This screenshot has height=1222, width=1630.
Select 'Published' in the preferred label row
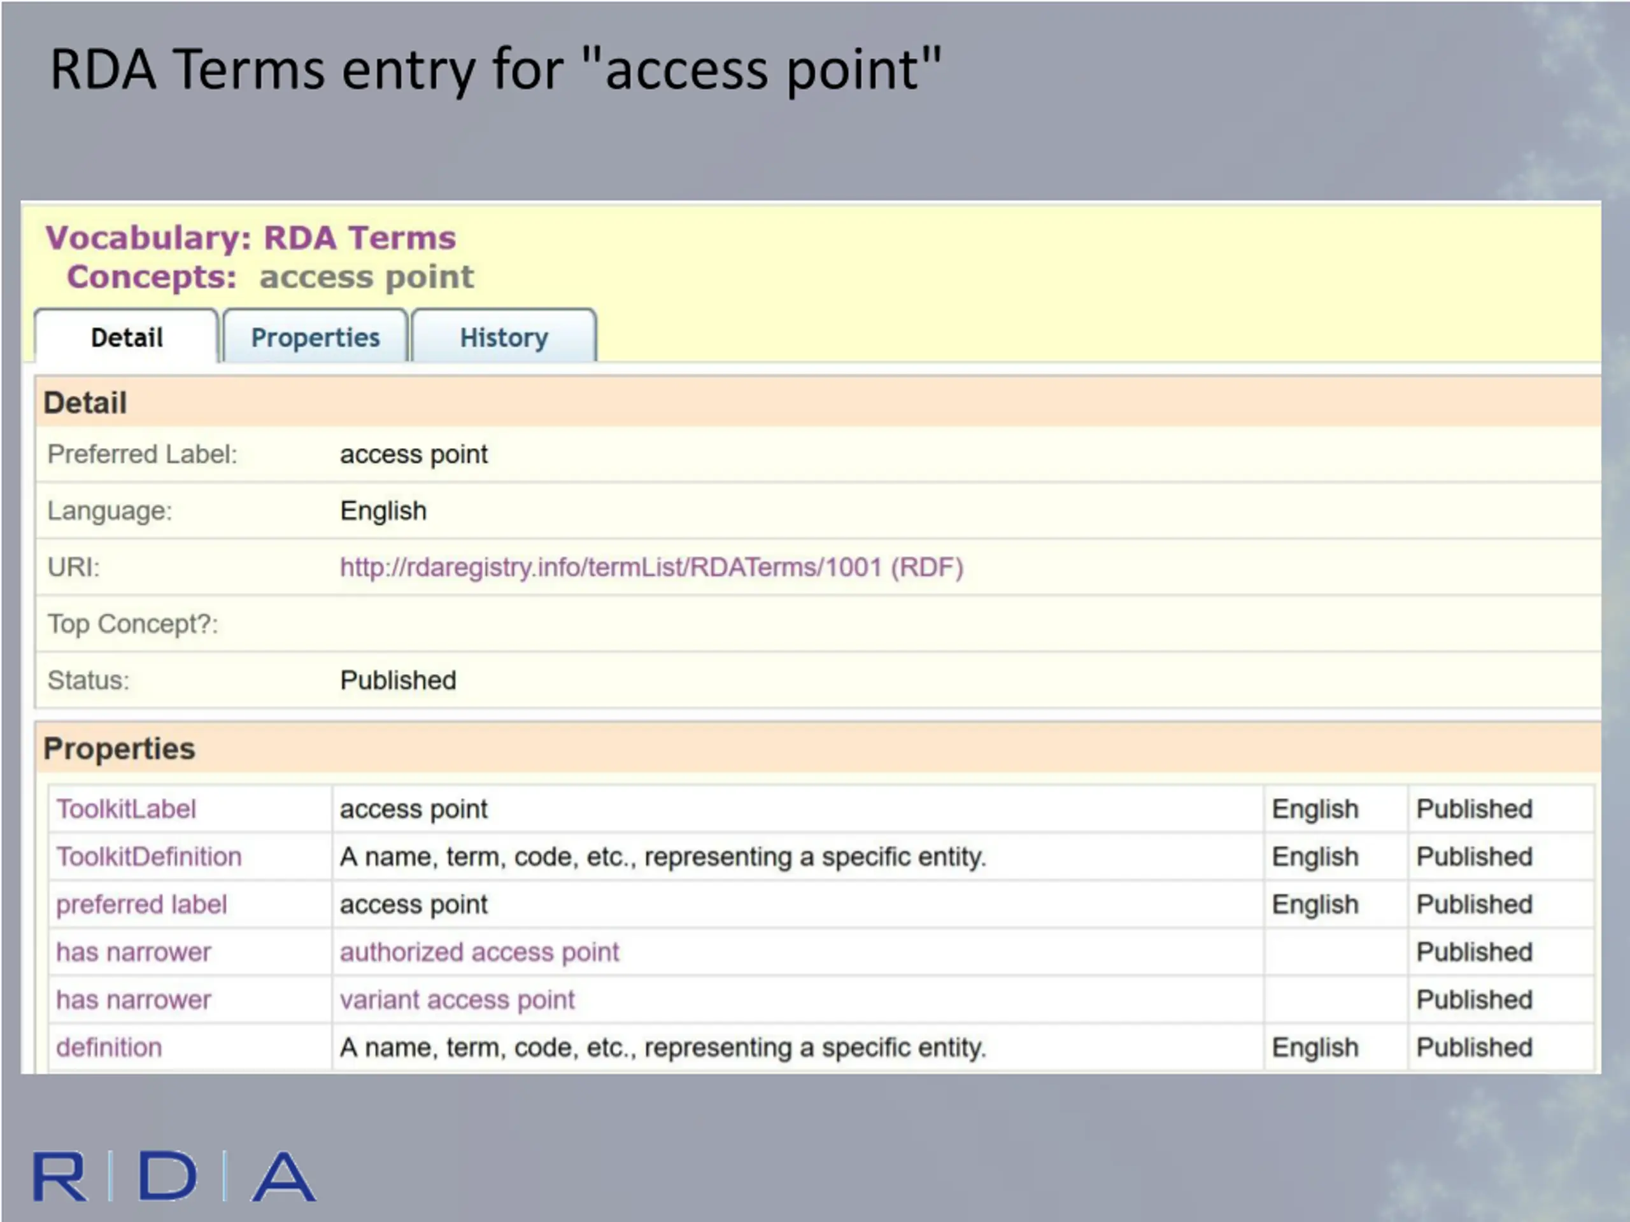coord(1475,904)
